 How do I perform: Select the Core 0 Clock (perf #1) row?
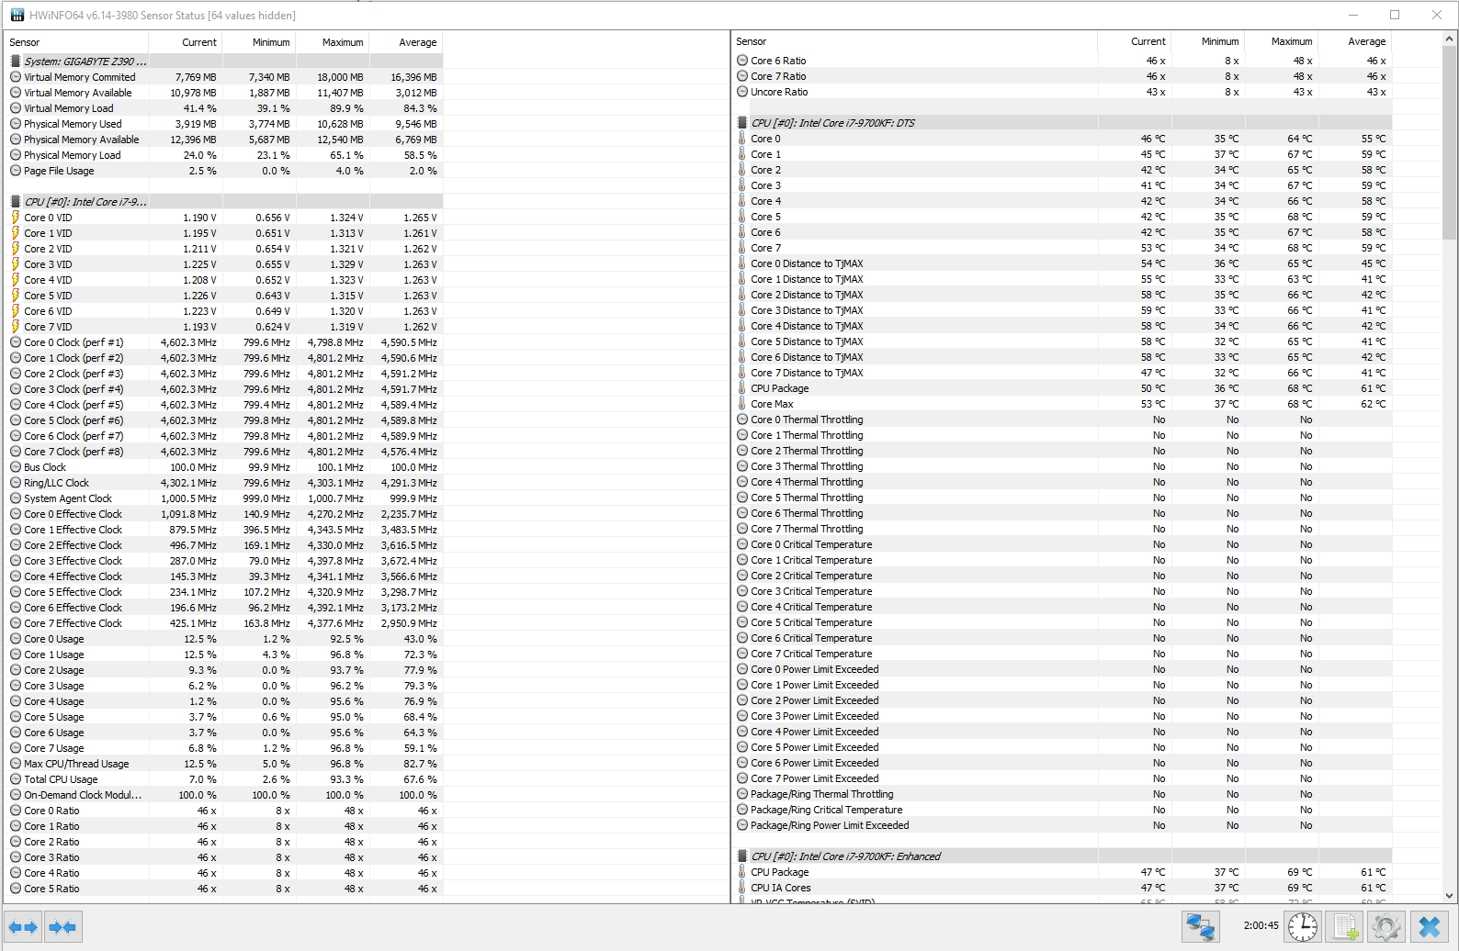[224, 342]
